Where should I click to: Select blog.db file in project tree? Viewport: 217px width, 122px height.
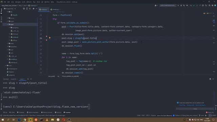14,15
